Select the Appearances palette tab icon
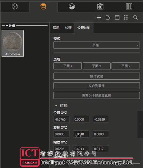Viewport: 143px width, 168px height. click(x=43, y=7)
